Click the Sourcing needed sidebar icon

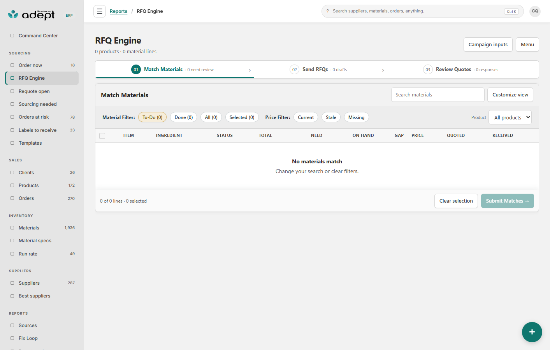click(x=12, y=104)
